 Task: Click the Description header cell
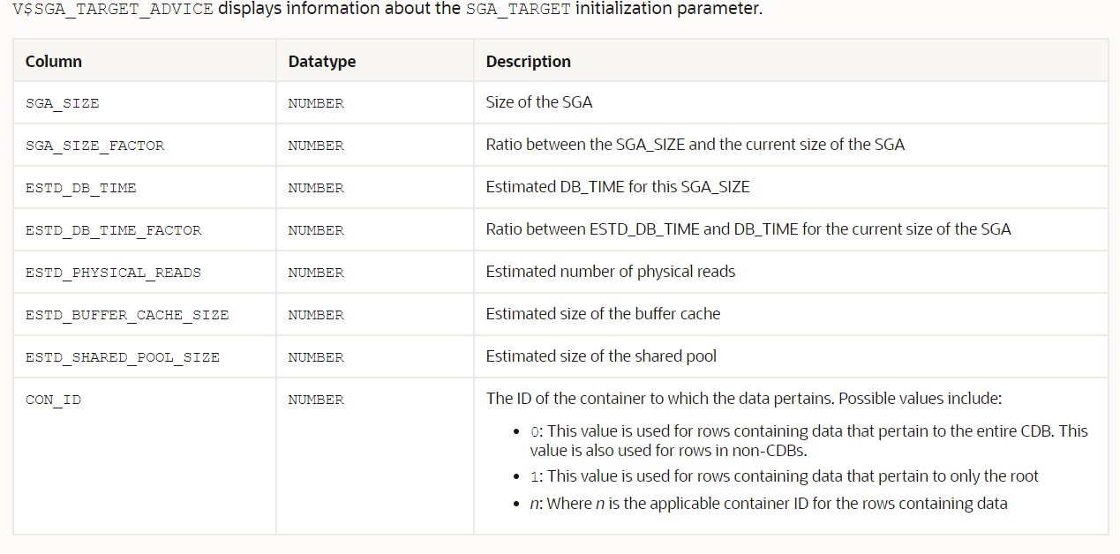click(791, 61)
